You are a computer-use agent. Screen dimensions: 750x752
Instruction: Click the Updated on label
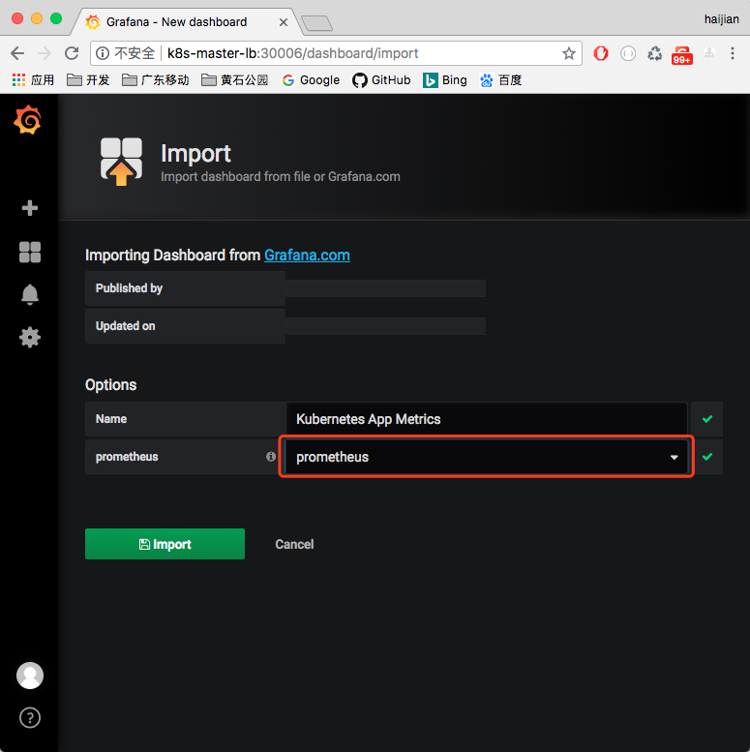[x=125, y=326]
